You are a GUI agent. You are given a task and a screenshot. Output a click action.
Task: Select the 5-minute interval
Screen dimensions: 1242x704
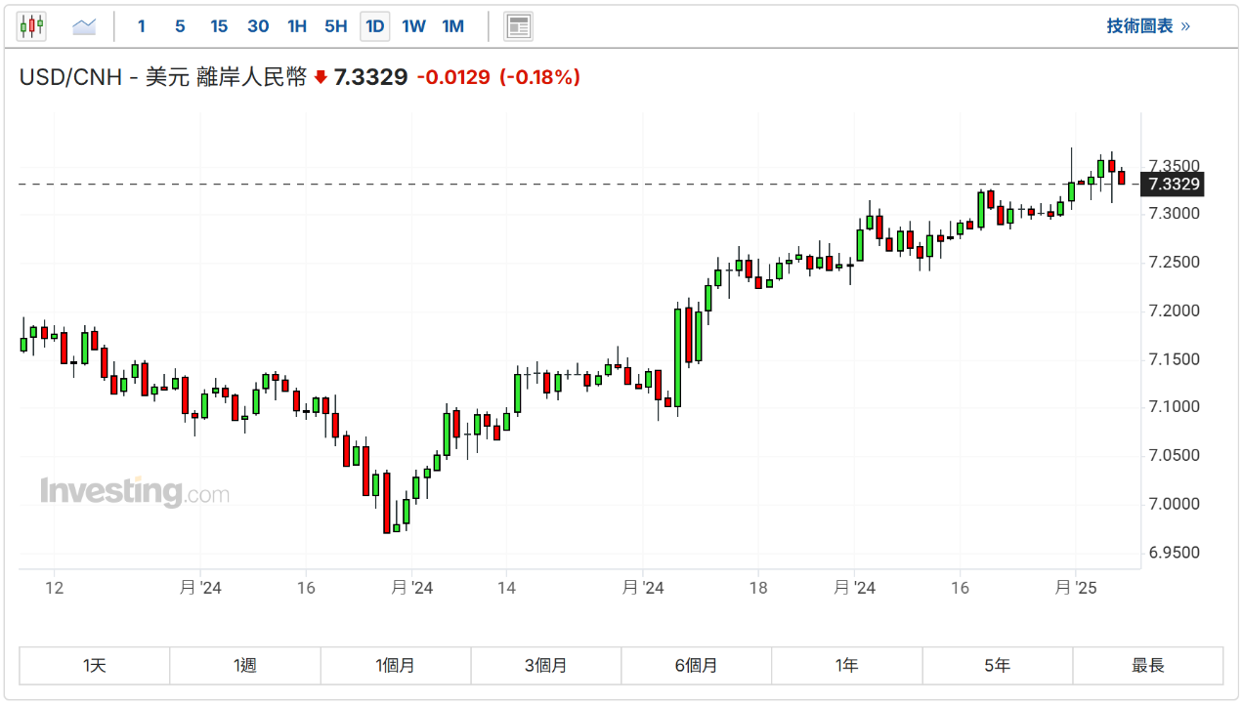tap(180, 26)
